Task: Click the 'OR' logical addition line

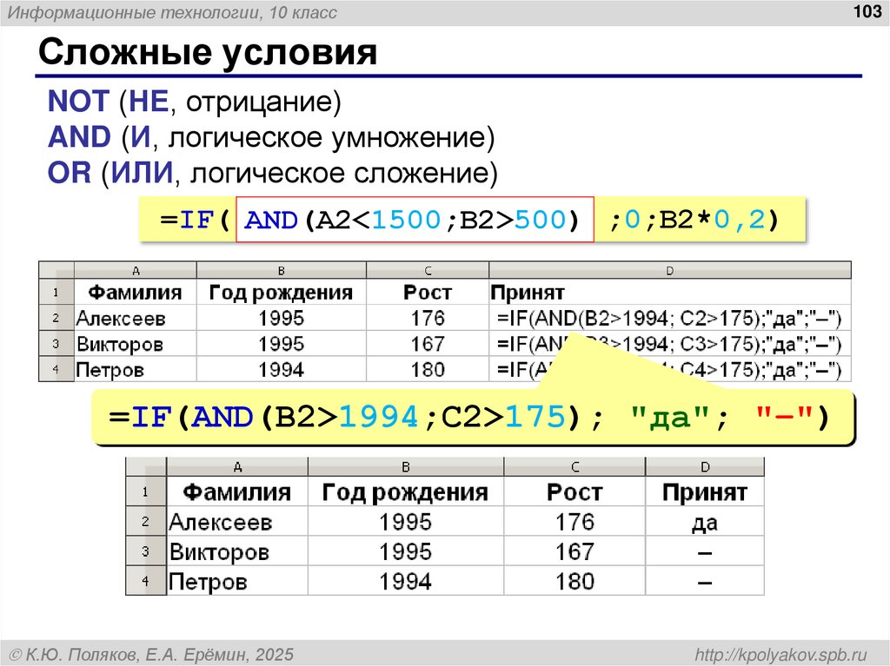Action: click(x=272, y=173)
